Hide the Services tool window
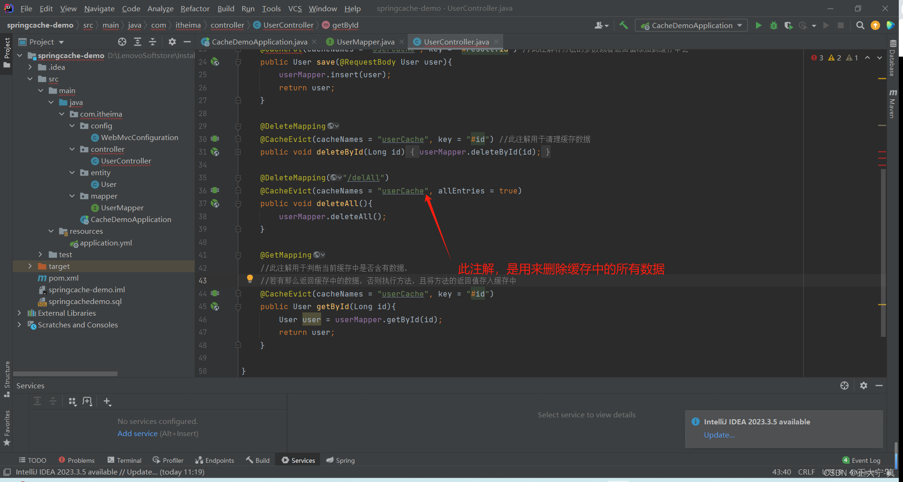Screen dimensions: 903x482 pyautogui.click(x=879, y=386)
